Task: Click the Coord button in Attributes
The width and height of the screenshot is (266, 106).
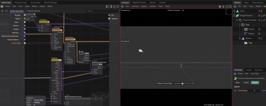Action: pos(246,83)
